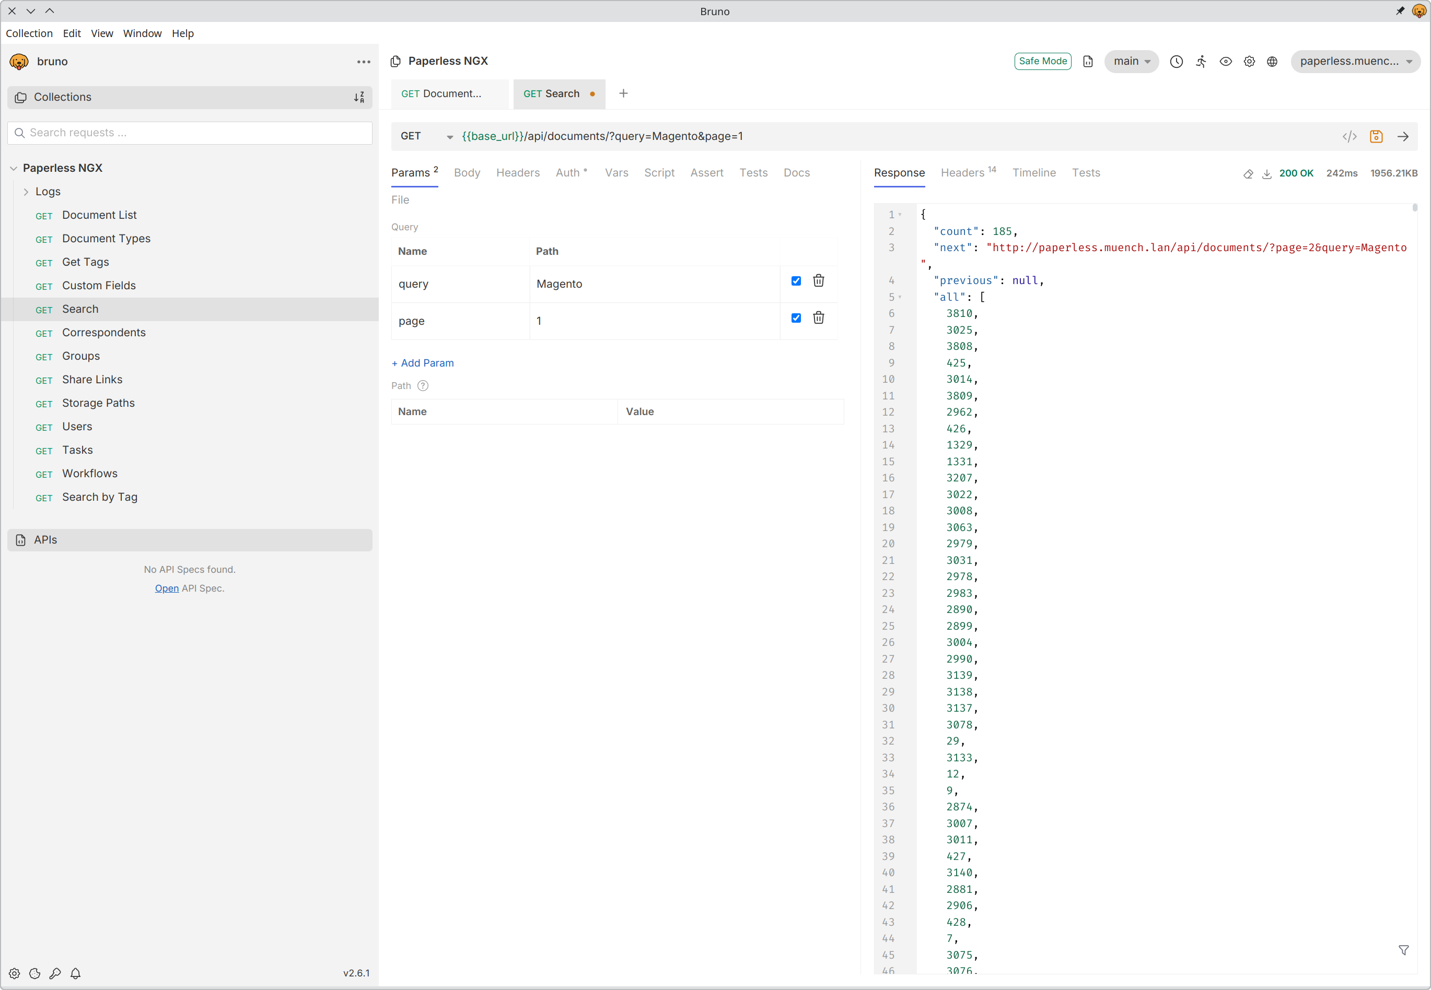Fold the "all" array at line 5
The width and height of the screenshot is (1431, 990).
coord(900,297)
